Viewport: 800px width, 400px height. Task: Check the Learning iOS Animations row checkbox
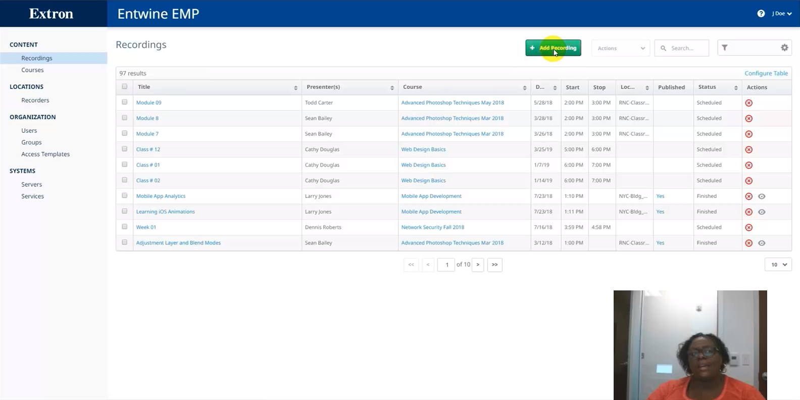124,211
